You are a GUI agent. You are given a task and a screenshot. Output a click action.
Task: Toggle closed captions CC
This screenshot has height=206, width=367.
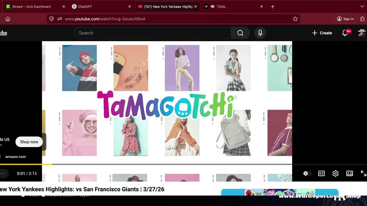pos(321,173)
